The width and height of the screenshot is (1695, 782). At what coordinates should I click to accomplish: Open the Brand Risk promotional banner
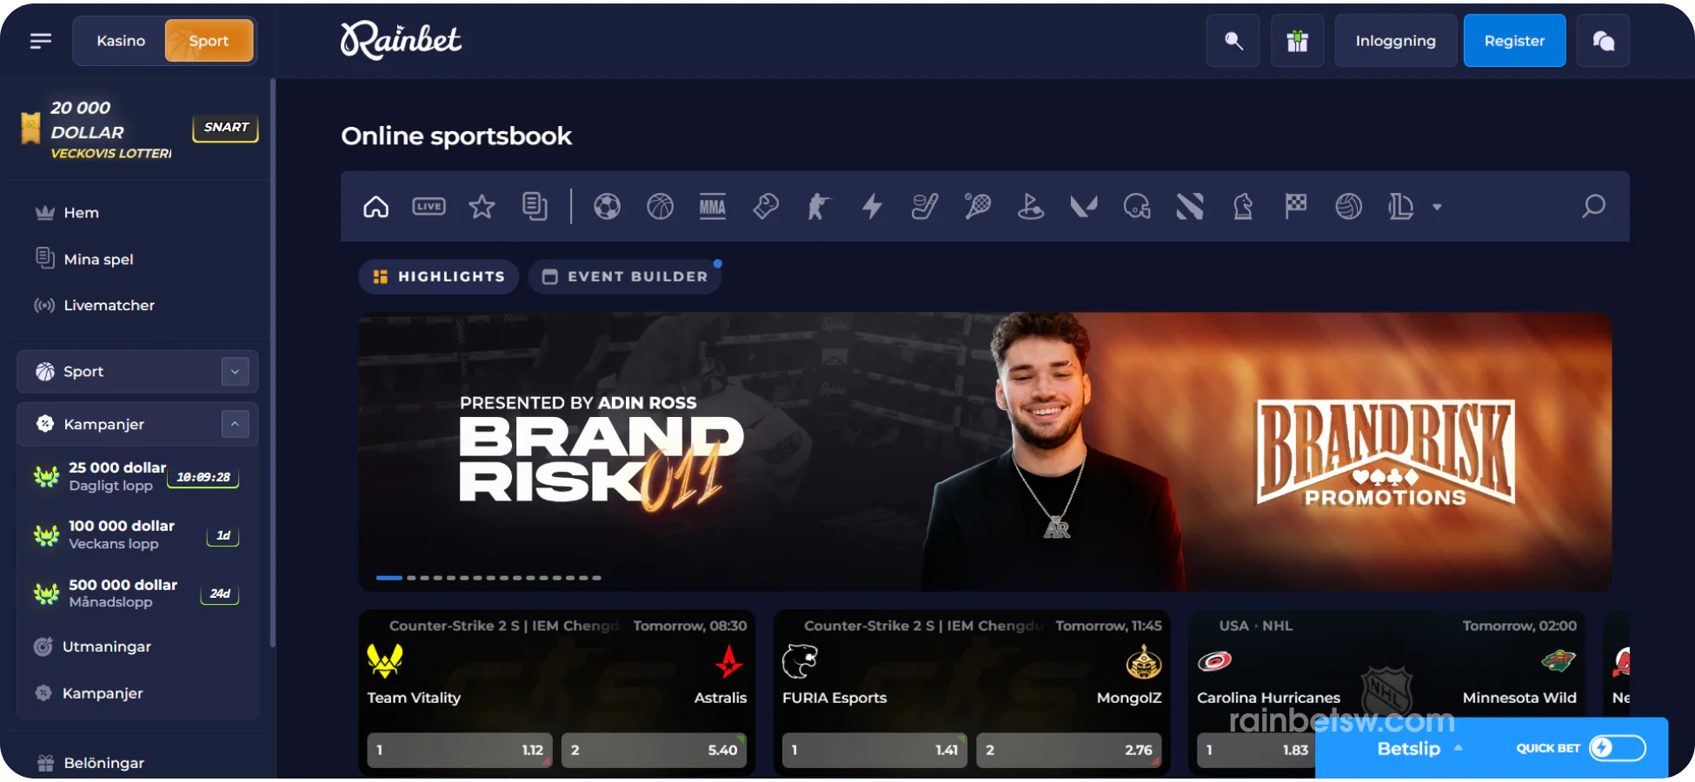[985, 452]
